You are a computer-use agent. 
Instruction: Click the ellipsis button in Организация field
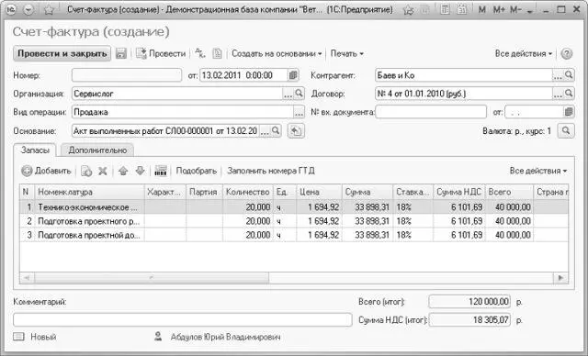pos(288,94)
